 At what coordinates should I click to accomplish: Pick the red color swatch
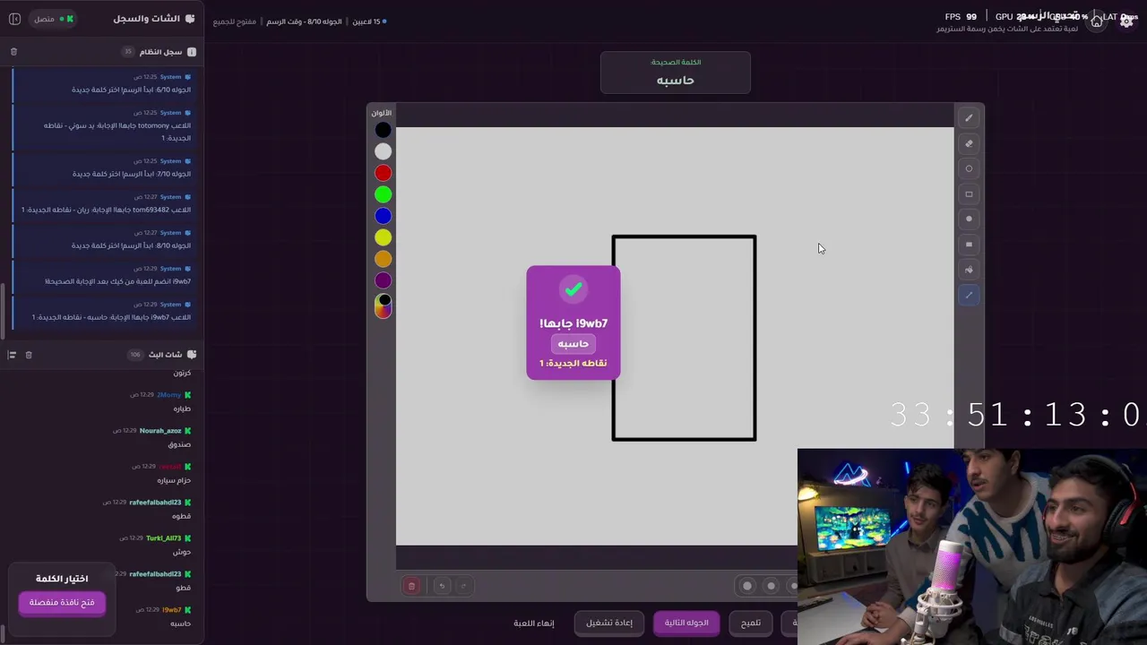[383, 173]
